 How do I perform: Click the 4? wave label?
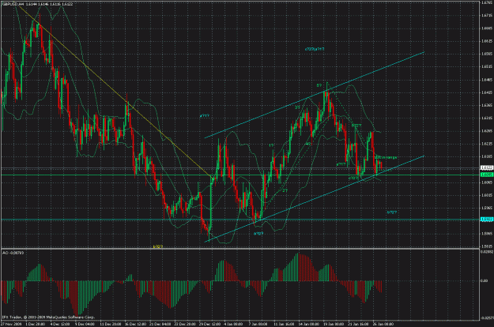(x=308, y=144)
